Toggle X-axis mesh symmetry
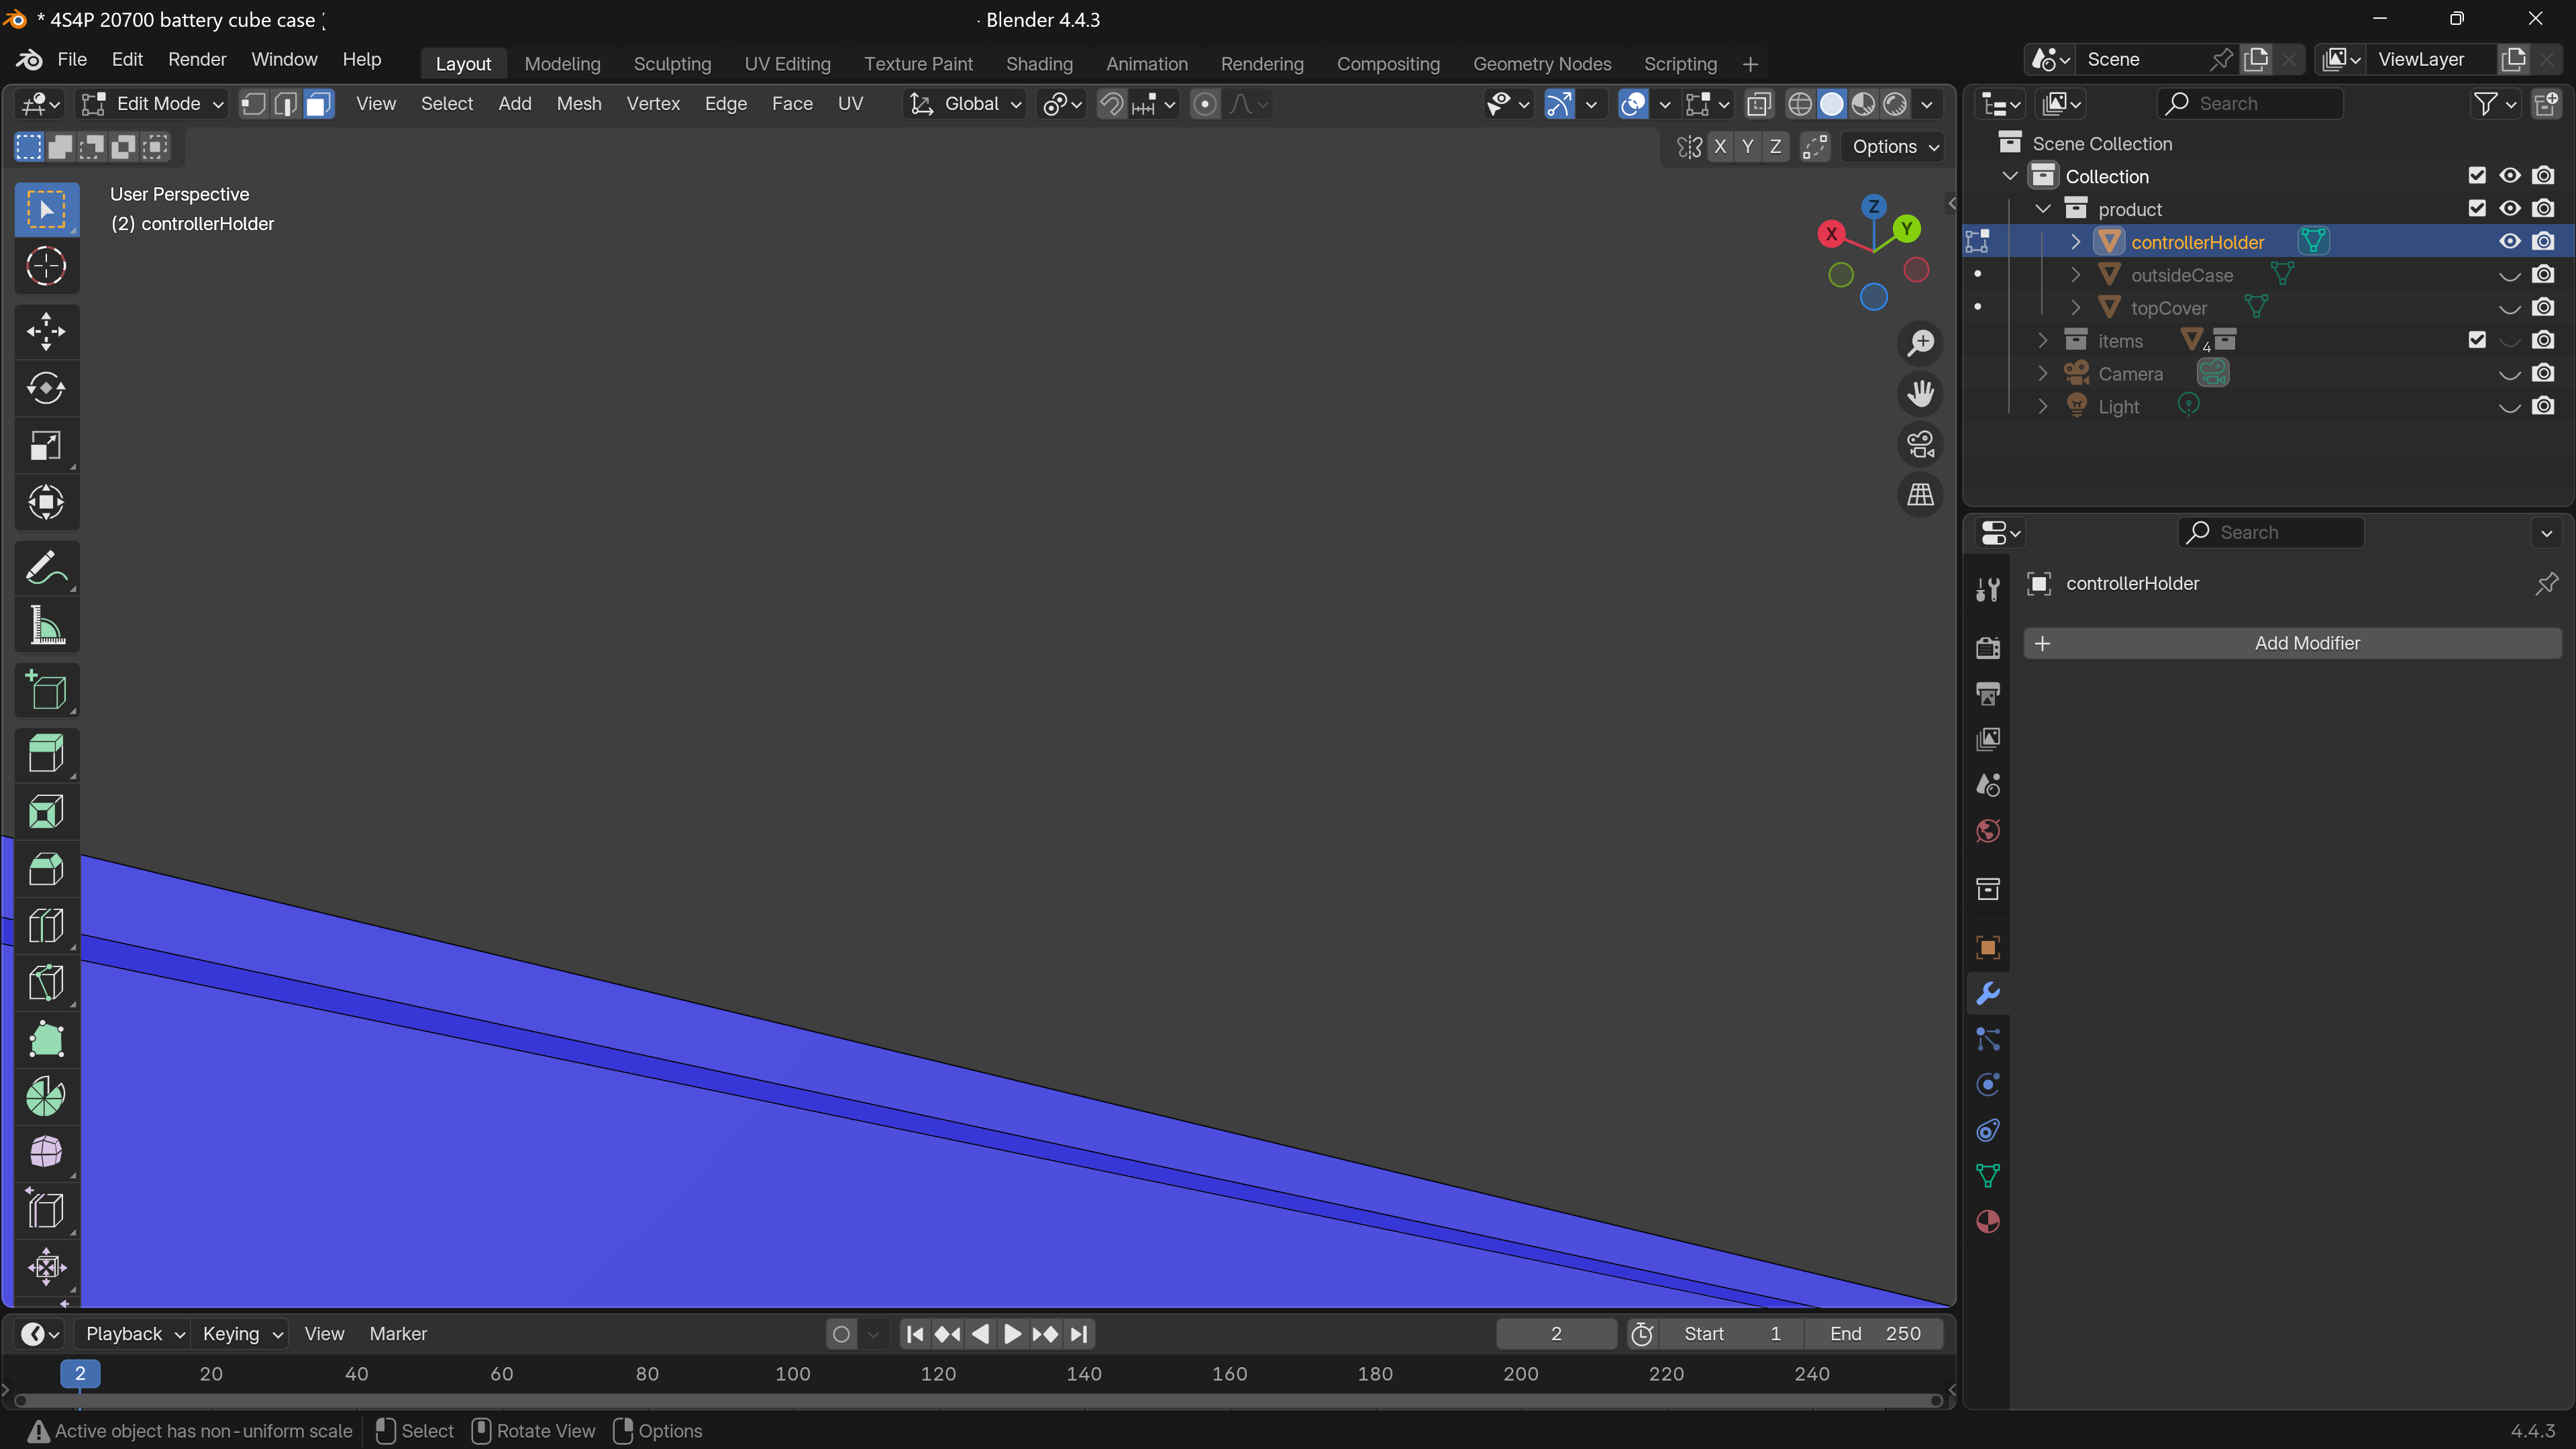This screenshot has height=1449, width=2576. (1720, 147)
